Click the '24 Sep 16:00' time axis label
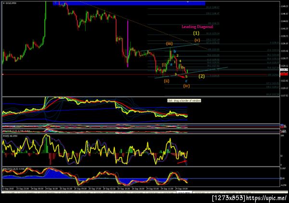Image resolution: width=289 pixels, height=203 pixels. (51, 189)
